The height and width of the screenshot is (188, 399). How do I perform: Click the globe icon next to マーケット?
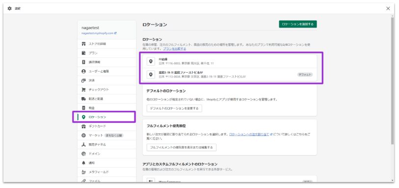(83, 135)
